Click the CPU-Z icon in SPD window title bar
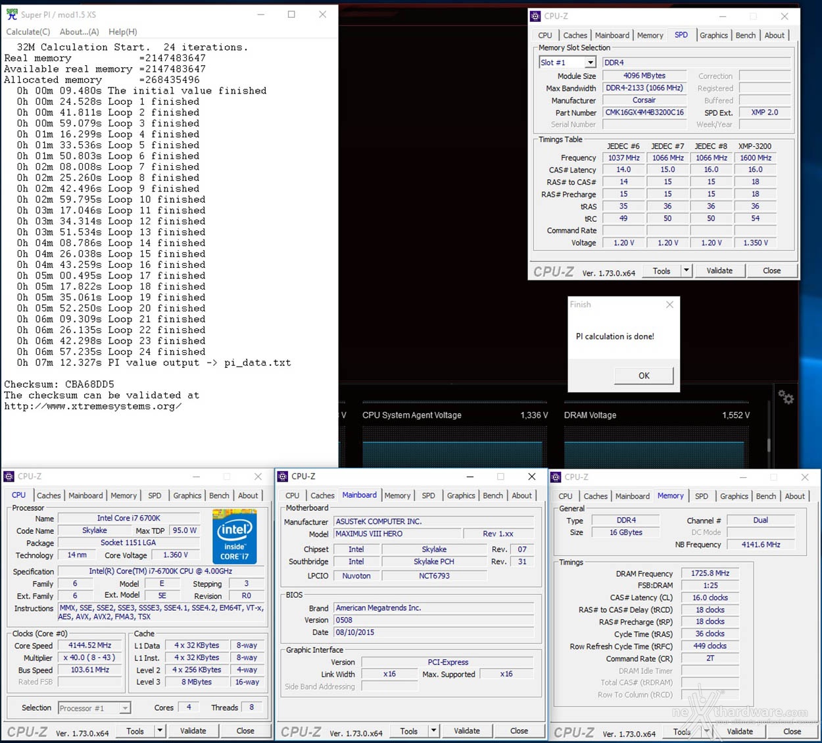This screenshot has height=743, width=822. (x=535, y=16)
